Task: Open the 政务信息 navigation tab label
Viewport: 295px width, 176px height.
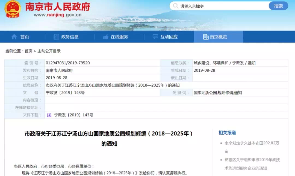Action: [x=70, y=37]
